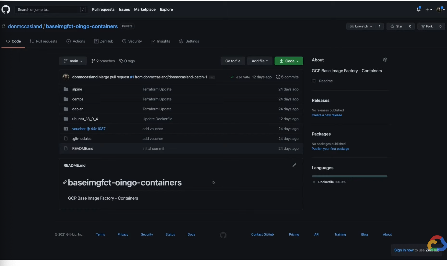Expand the Unwatch dropdown
The width and height of the screenshot is (447, 266).
pyautogui.click(x=361, y=26)
